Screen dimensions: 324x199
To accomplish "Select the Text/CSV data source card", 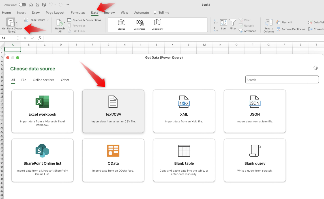I will click(113, 111).
